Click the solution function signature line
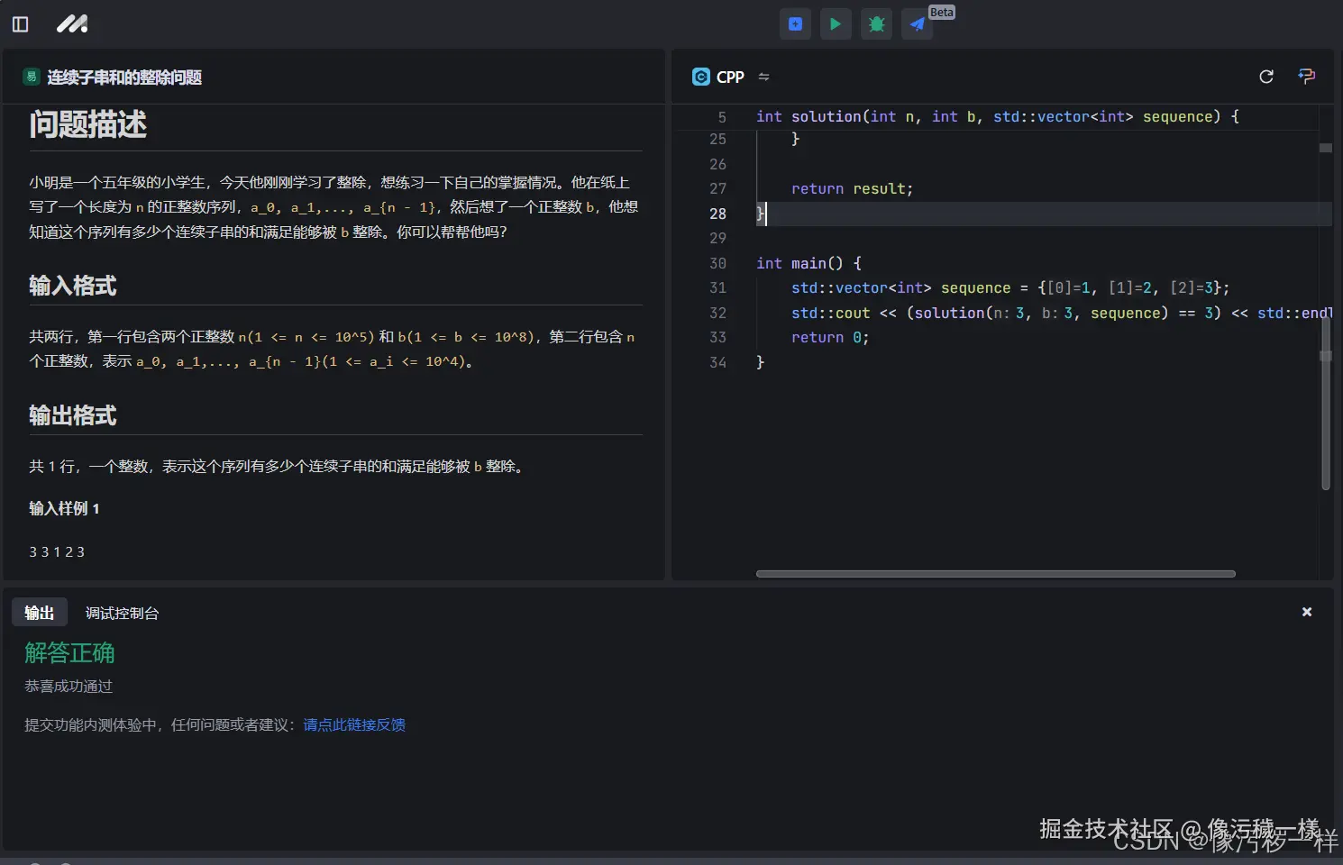Screen dimensions: 1343x865 (x=998, y=117)
